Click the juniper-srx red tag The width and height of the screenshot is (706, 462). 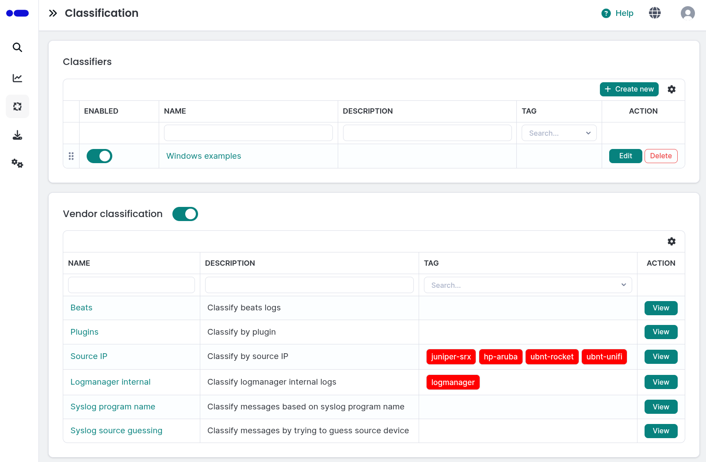[450, 357]
